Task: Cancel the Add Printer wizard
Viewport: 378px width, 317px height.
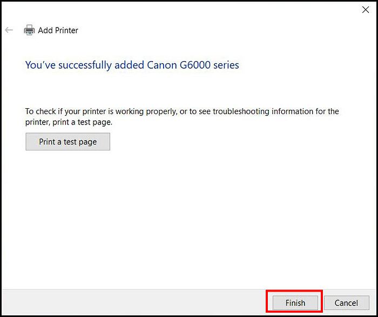Action: (x=347, y=303)
